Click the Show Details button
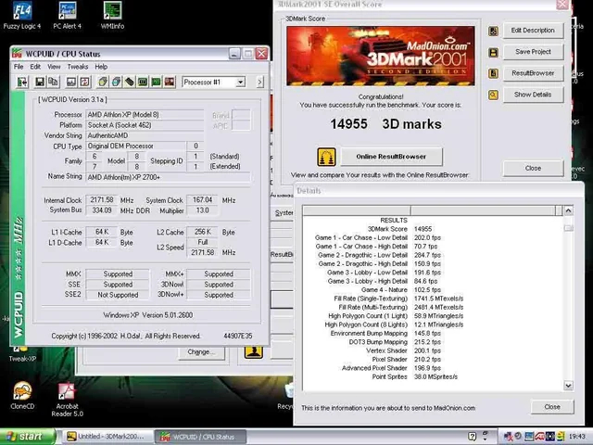The image size is (593, 445). (x=533, y=95)
